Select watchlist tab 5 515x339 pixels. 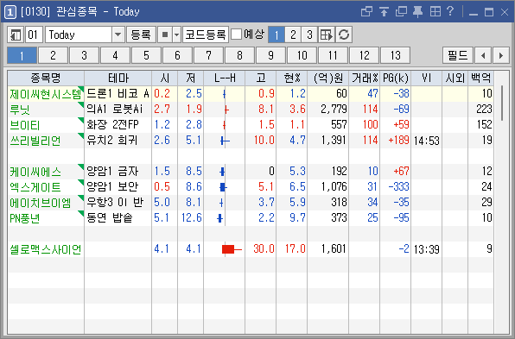(146, 55)
